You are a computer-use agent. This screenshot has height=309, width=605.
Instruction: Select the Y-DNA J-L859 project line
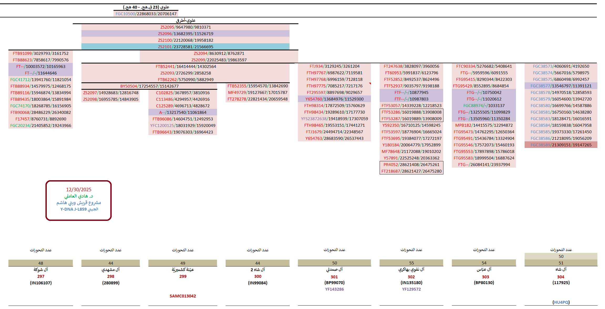pos(79,209)
